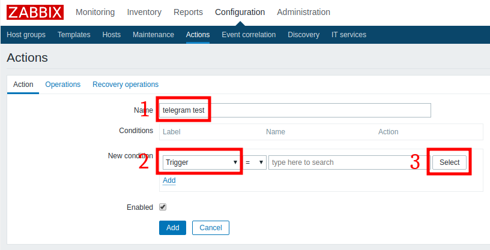This screenshot has height=250, width=490.
Task: Click the Add new condition link
Action: click(x=169, y=180)
